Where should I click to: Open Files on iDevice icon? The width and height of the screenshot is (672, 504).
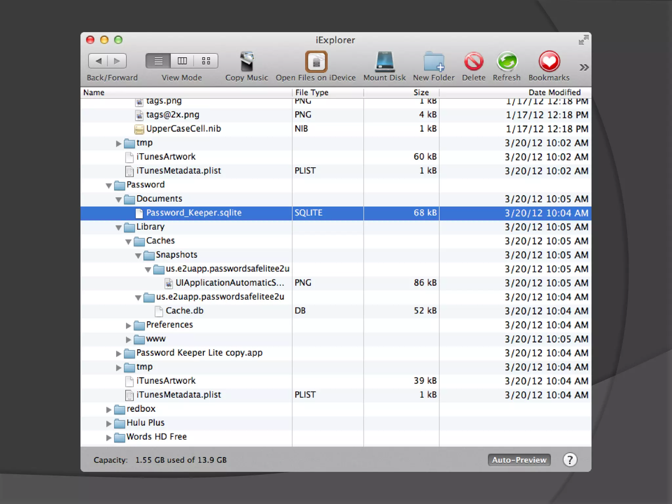point(316,61)
